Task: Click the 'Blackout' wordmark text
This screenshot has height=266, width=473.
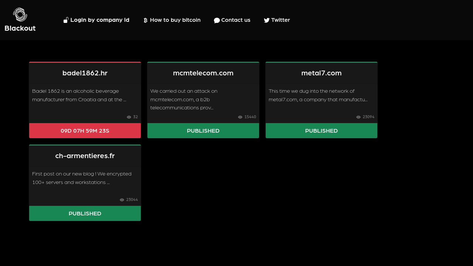Action: pos(20,28)
